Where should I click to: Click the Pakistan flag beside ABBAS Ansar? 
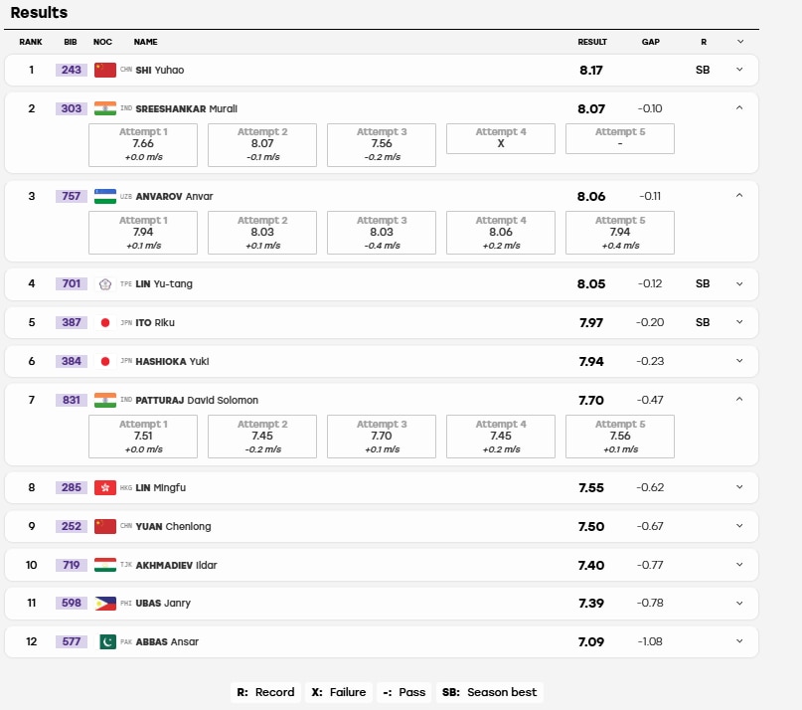107,641
